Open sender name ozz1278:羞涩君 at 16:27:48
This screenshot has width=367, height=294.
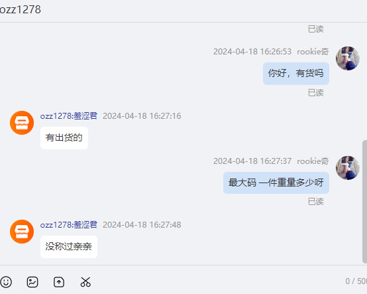pyautogui.click(x=69, y=224)
